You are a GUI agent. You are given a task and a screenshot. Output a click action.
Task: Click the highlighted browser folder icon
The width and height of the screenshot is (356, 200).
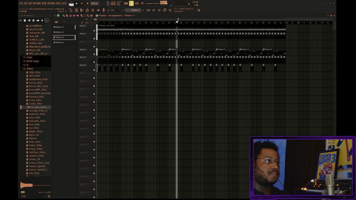coord(46,20)
